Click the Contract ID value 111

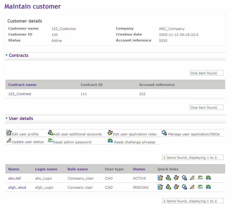tap(84, 94)
